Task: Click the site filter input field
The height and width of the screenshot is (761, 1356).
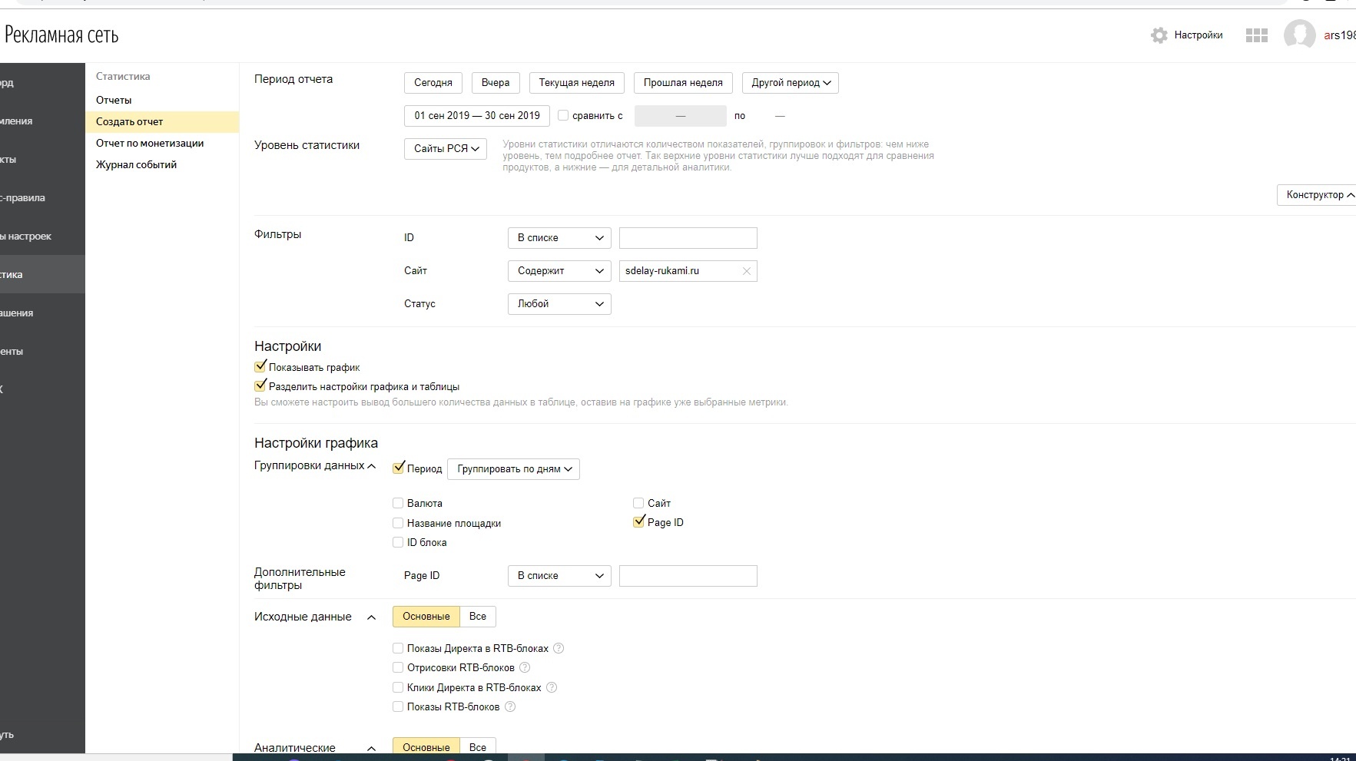Action: click(688, 271)
